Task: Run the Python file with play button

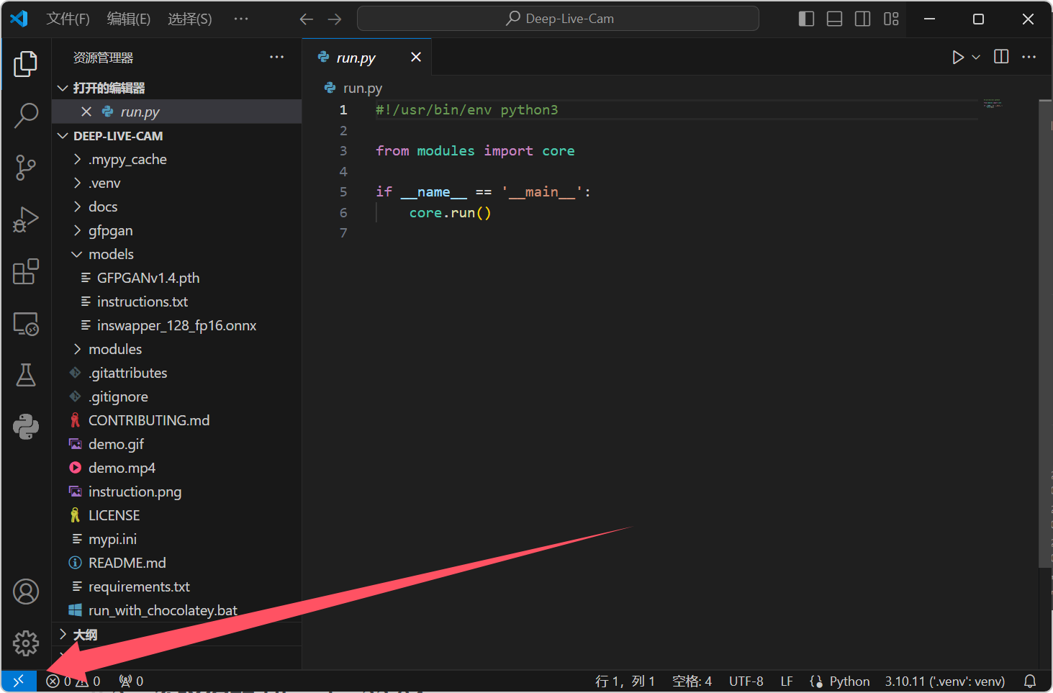Action: click(x=957, y=57)
